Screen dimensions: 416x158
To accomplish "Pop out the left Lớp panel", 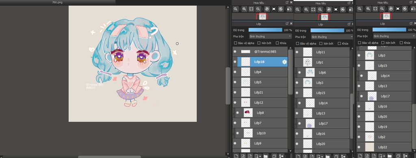I will (x=287, y=24).
